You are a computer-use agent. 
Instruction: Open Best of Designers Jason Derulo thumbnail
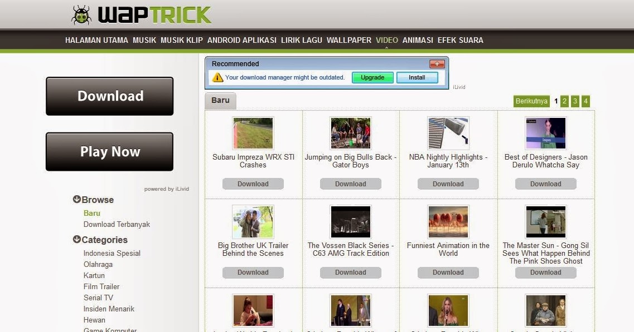tap(546, 133)
